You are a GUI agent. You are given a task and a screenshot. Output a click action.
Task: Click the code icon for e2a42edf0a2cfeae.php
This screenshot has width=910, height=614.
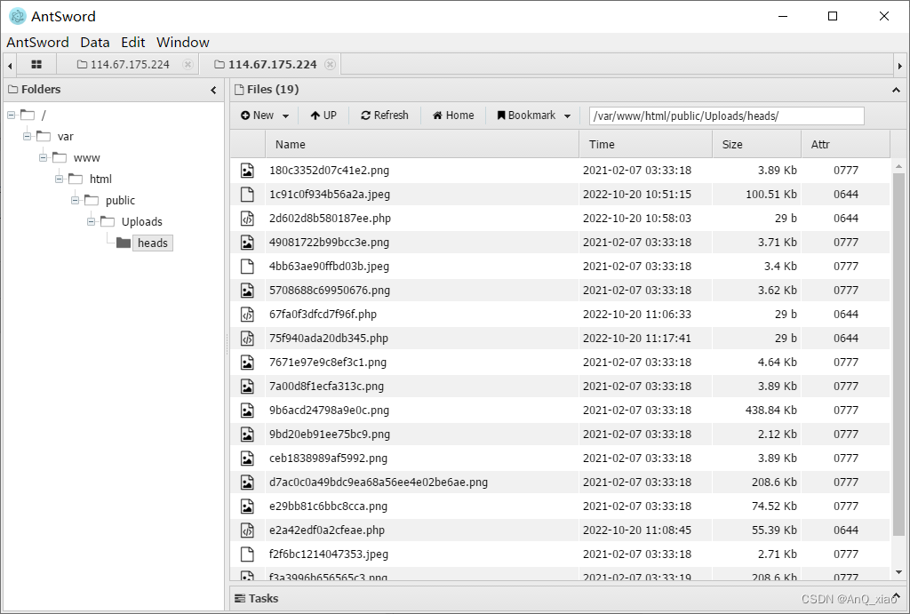click(247, 530)
